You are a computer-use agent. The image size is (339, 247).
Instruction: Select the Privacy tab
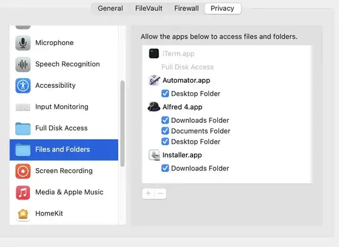(223, 8)
